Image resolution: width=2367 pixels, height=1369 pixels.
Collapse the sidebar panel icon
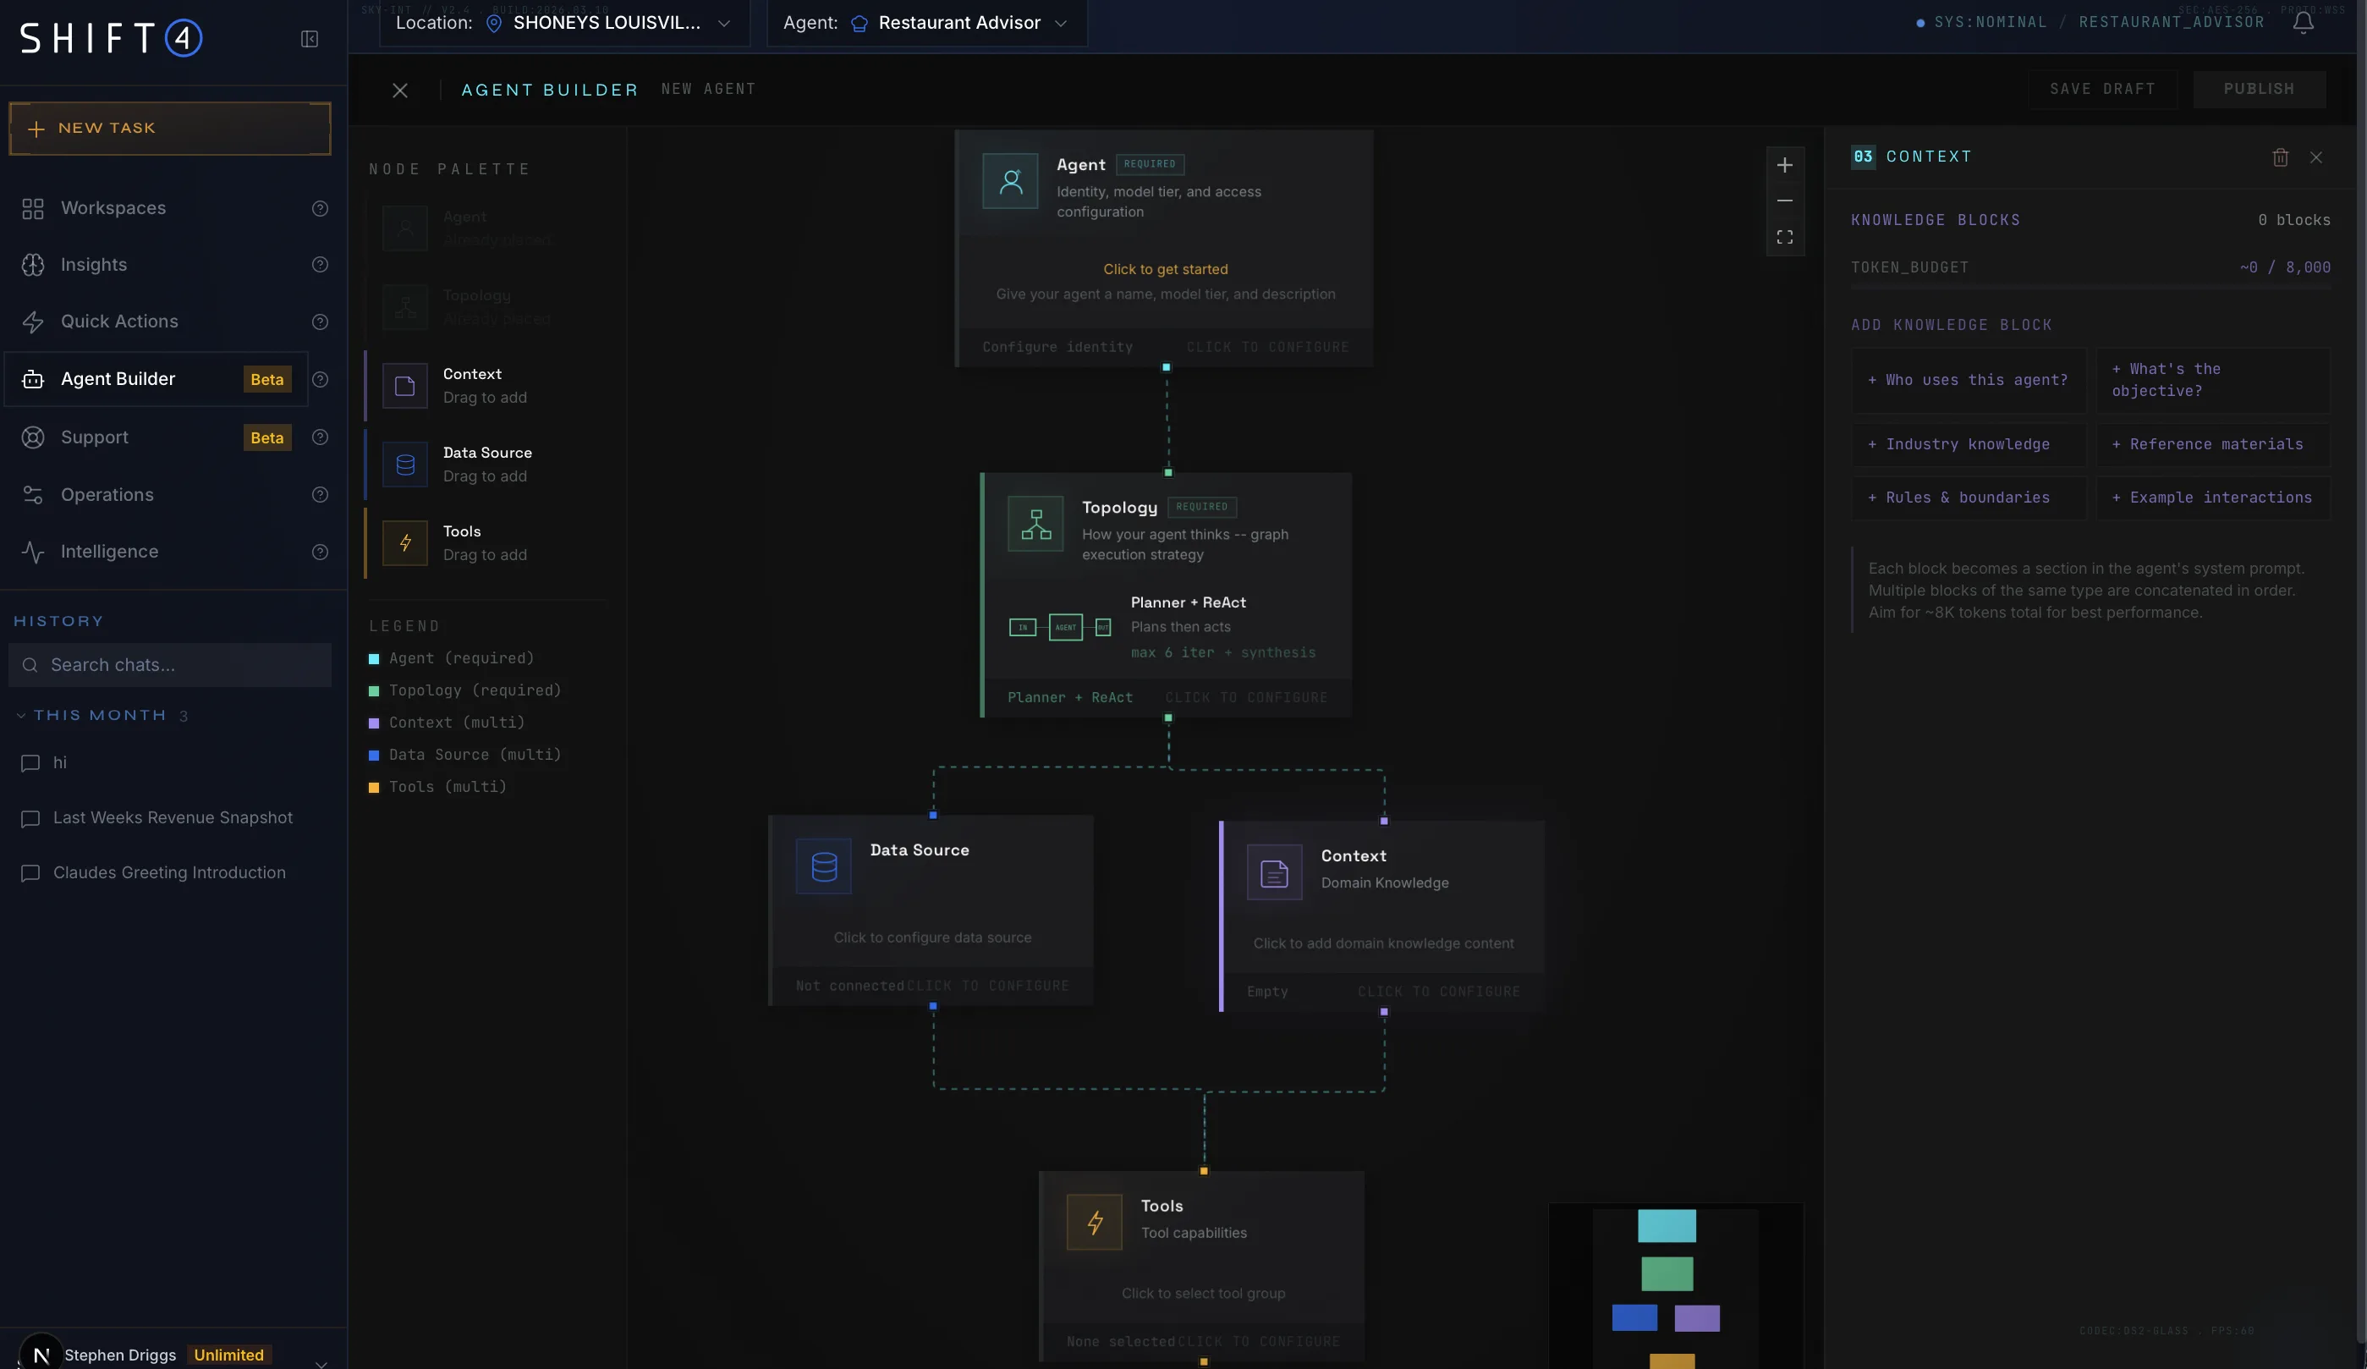tap(309, 39)
